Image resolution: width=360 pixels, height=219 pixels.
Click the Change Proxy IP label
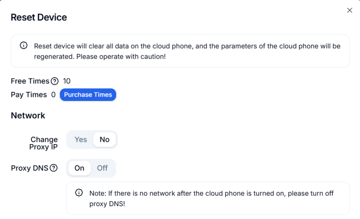coord(44,143)
